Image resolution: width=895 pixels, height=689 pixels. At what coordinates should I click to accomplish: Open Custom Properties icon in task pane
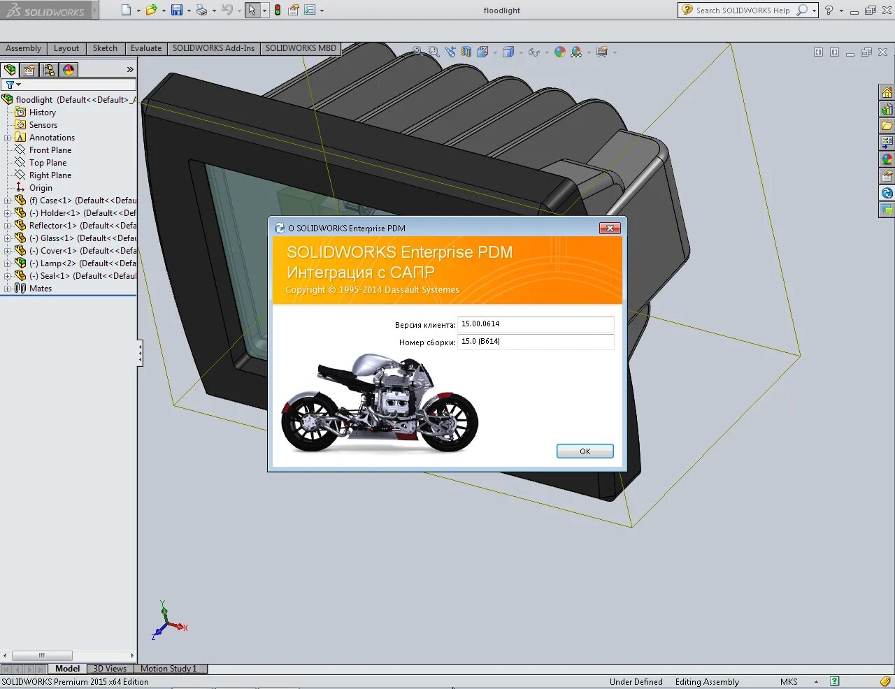click(887, 176)
